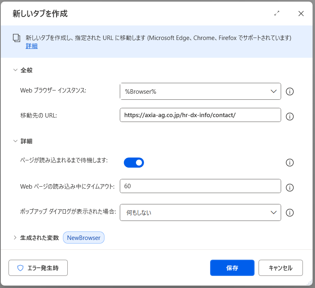Click the timeout field showing 60
Viewport: 315px width, 288px height.
click(200, 186)
